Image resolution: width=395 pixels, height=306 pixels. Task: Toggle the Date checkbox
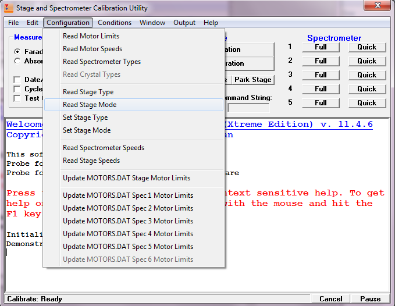coord(17,80)
